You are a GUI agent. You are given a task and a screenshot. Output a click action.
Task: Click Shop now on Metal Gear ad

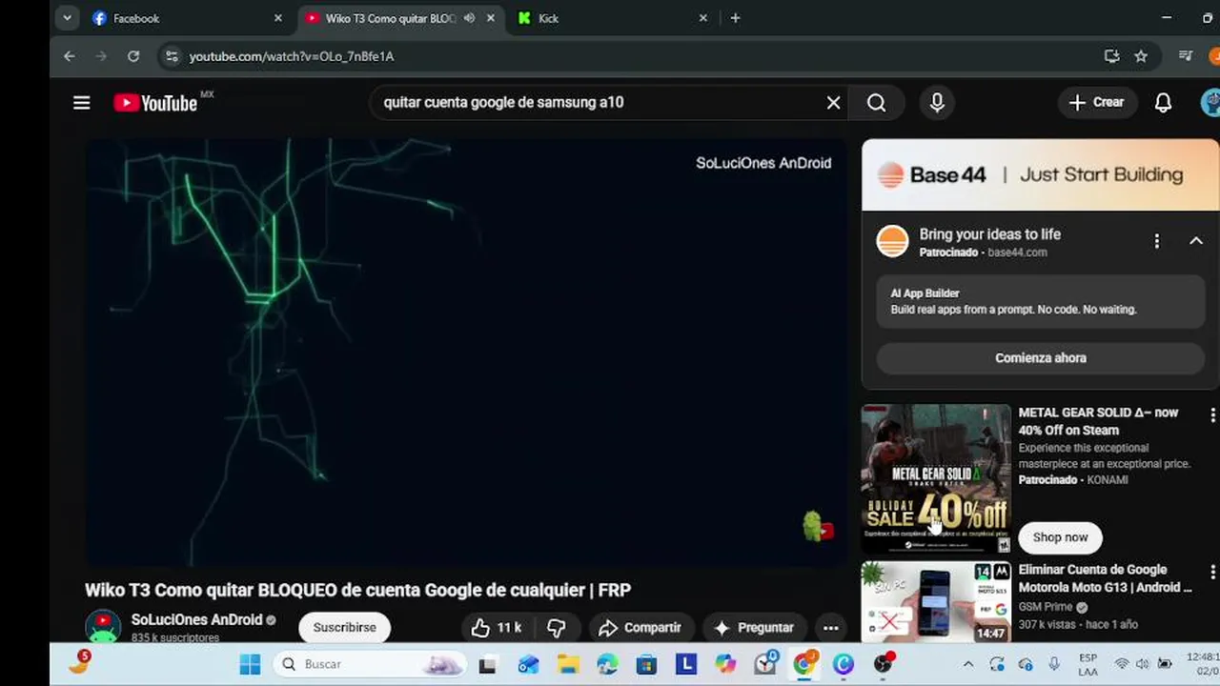click(1060, 537)
